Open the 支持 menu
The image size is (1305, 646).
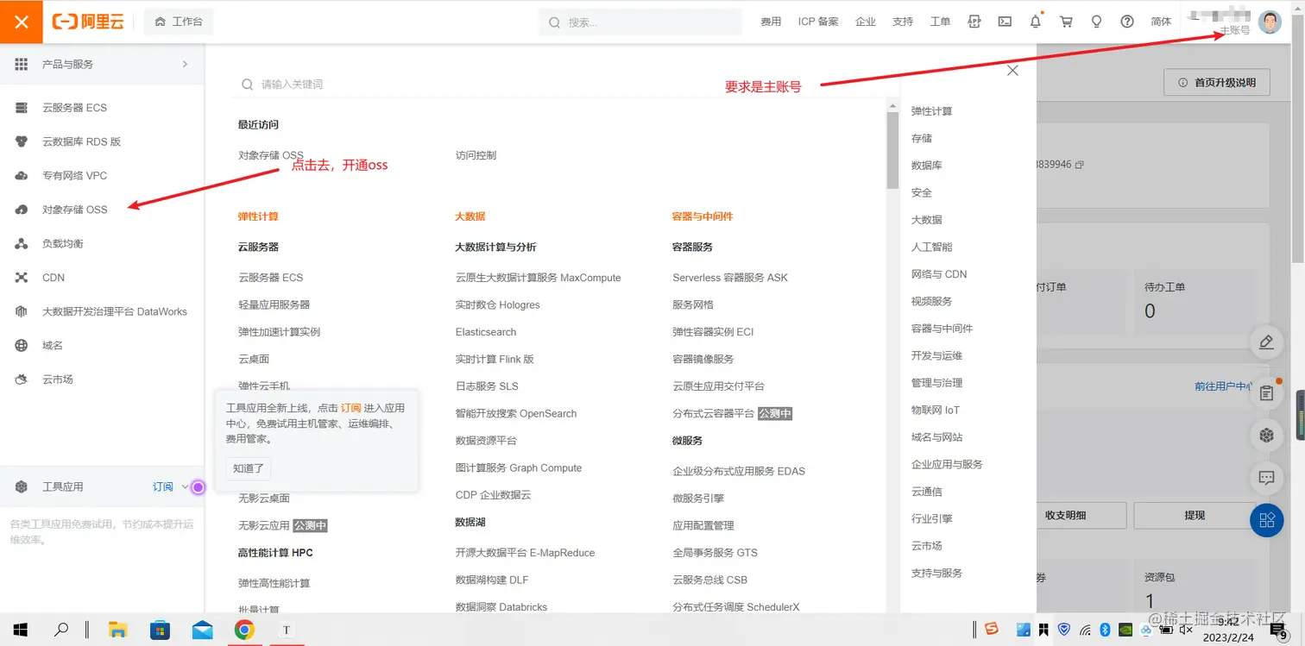tap(903, 22)
